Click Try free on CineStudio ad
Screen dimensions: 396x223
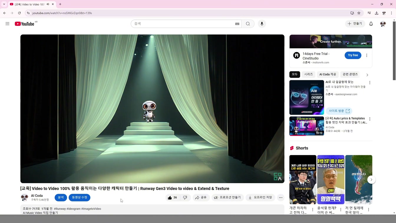(x=353, y=55)
